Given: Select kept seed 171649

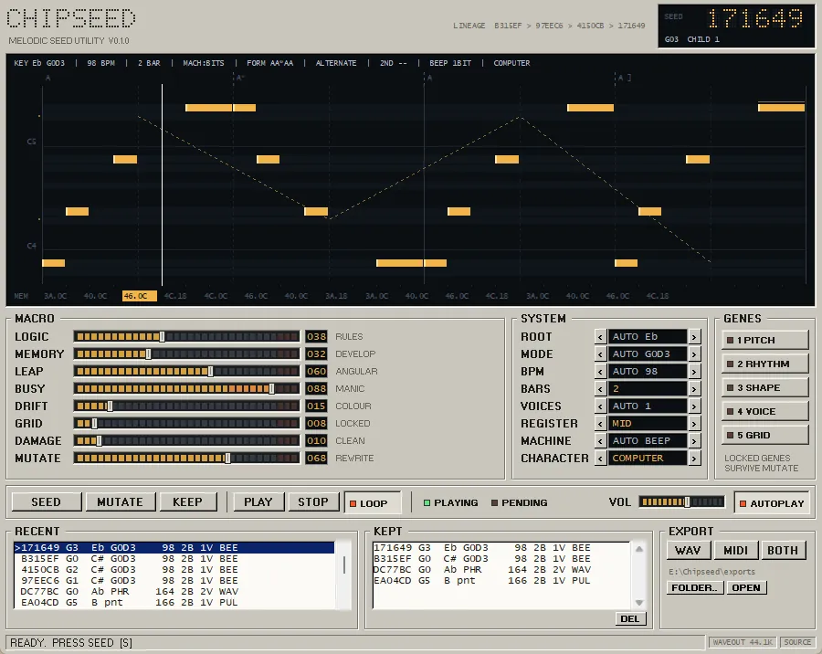Looking at the screenshot, I should coord(501,547).
